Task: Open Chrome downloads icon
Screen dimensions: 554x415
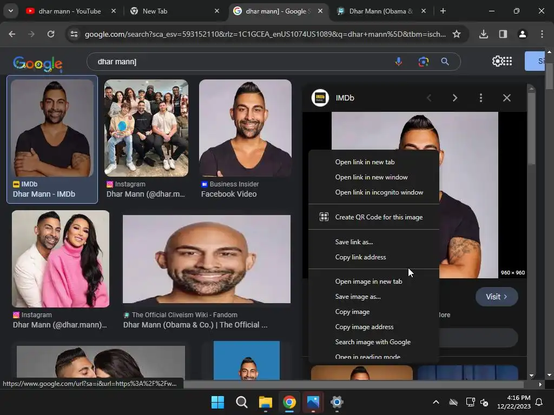Action: [483, 34]
